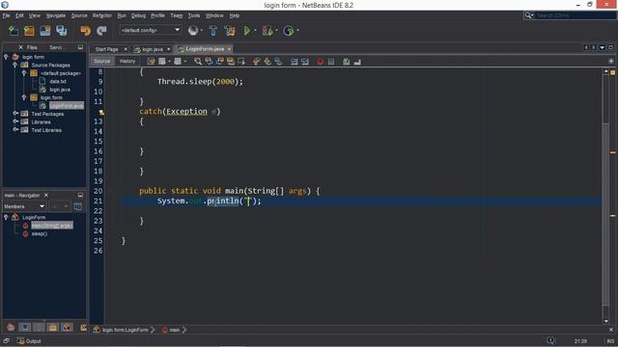Click the globe browser icon in toolbar
618x347 pixels.
click(193, 31)
